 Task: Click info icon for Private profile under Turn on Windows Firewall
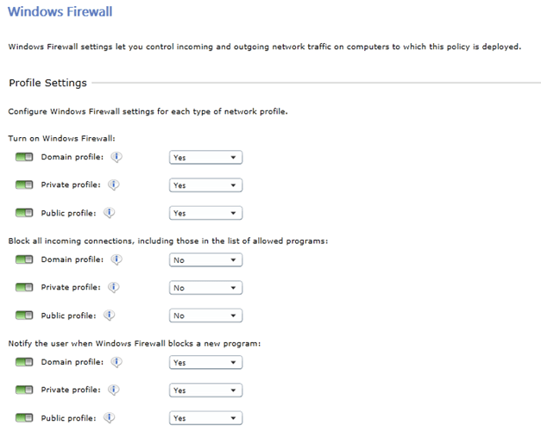coord(114,184)
